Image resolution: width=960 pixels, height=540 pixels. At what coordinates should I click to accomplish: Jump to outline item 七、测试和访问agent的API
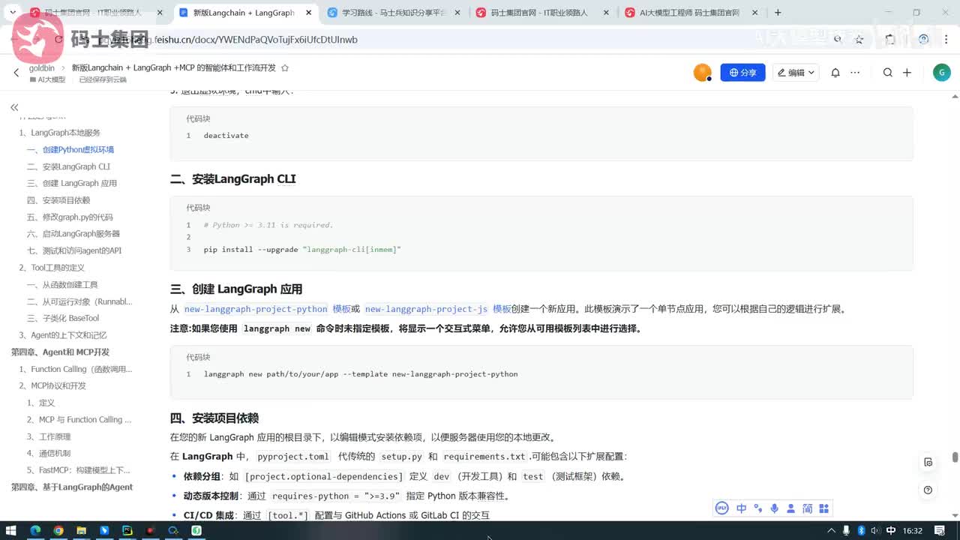coord(74,250)
